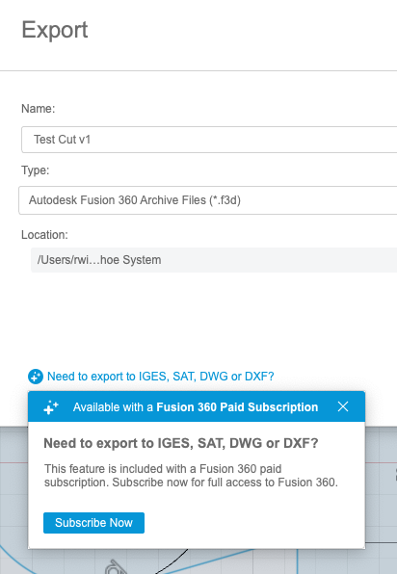This screenshot has height=574, width=397.
Task: Click the sparkle icon in the popup header
Action: point(51,406)
